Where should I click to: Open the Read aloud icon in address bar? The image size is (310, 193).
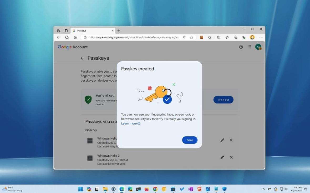pos(184,37)
